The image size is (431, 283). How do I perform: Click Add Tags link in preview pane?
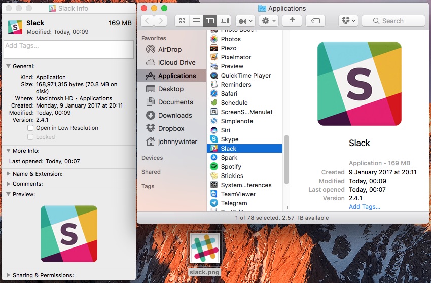tap(365, 207)
